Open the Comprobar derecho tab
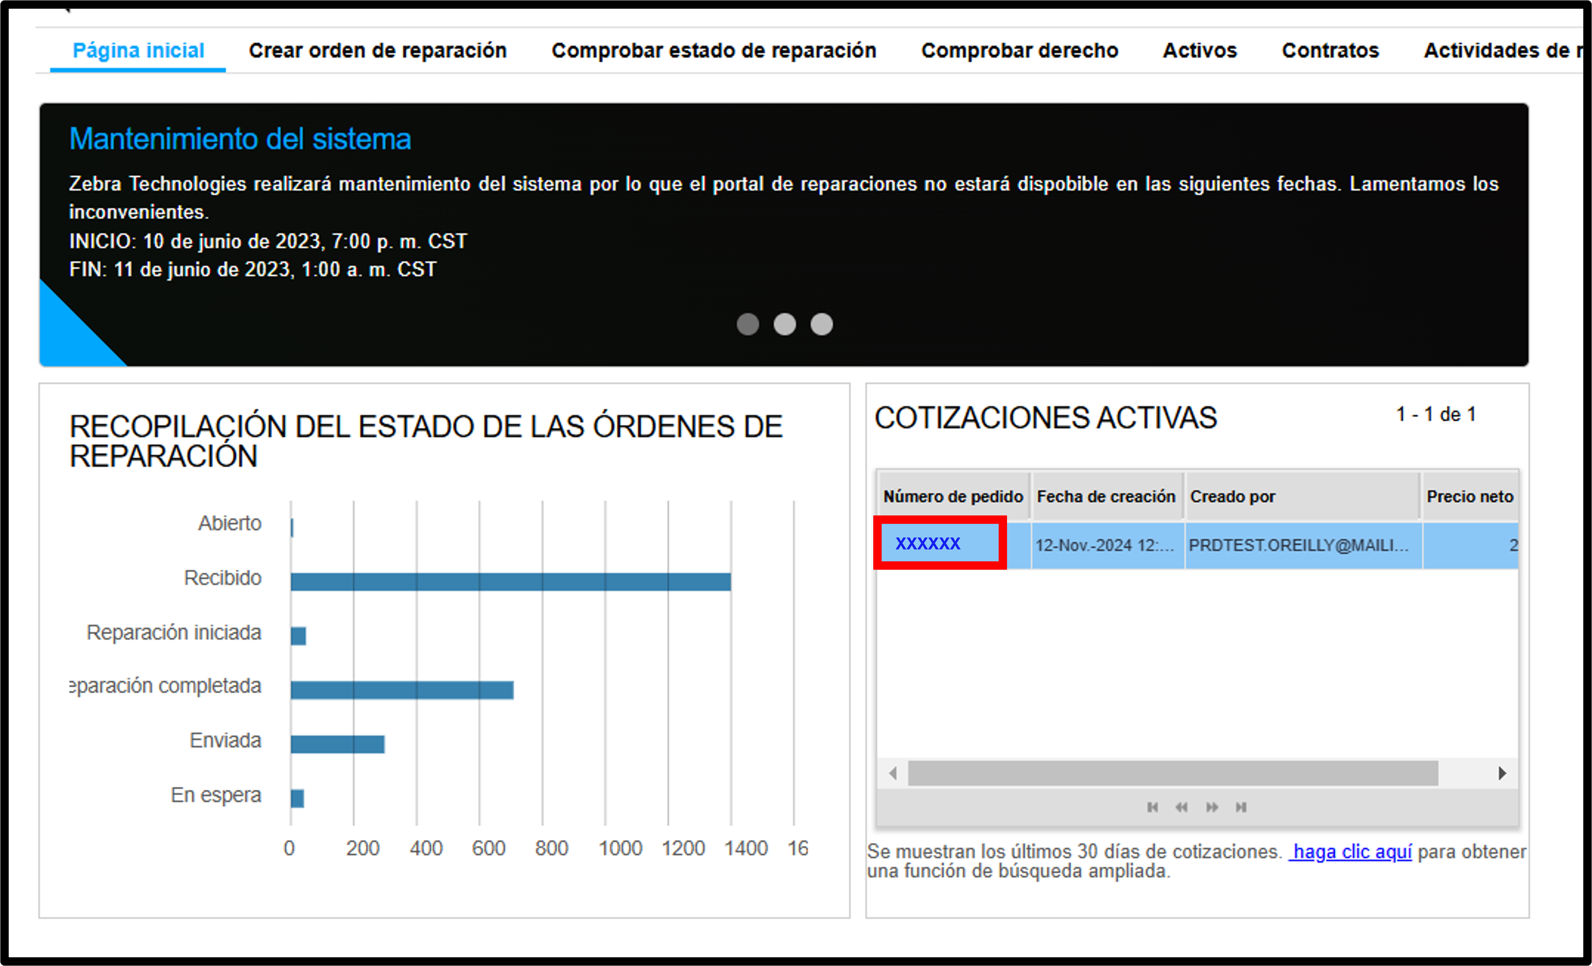The width and height of the screenshot is (1592, 966). 1019,50
